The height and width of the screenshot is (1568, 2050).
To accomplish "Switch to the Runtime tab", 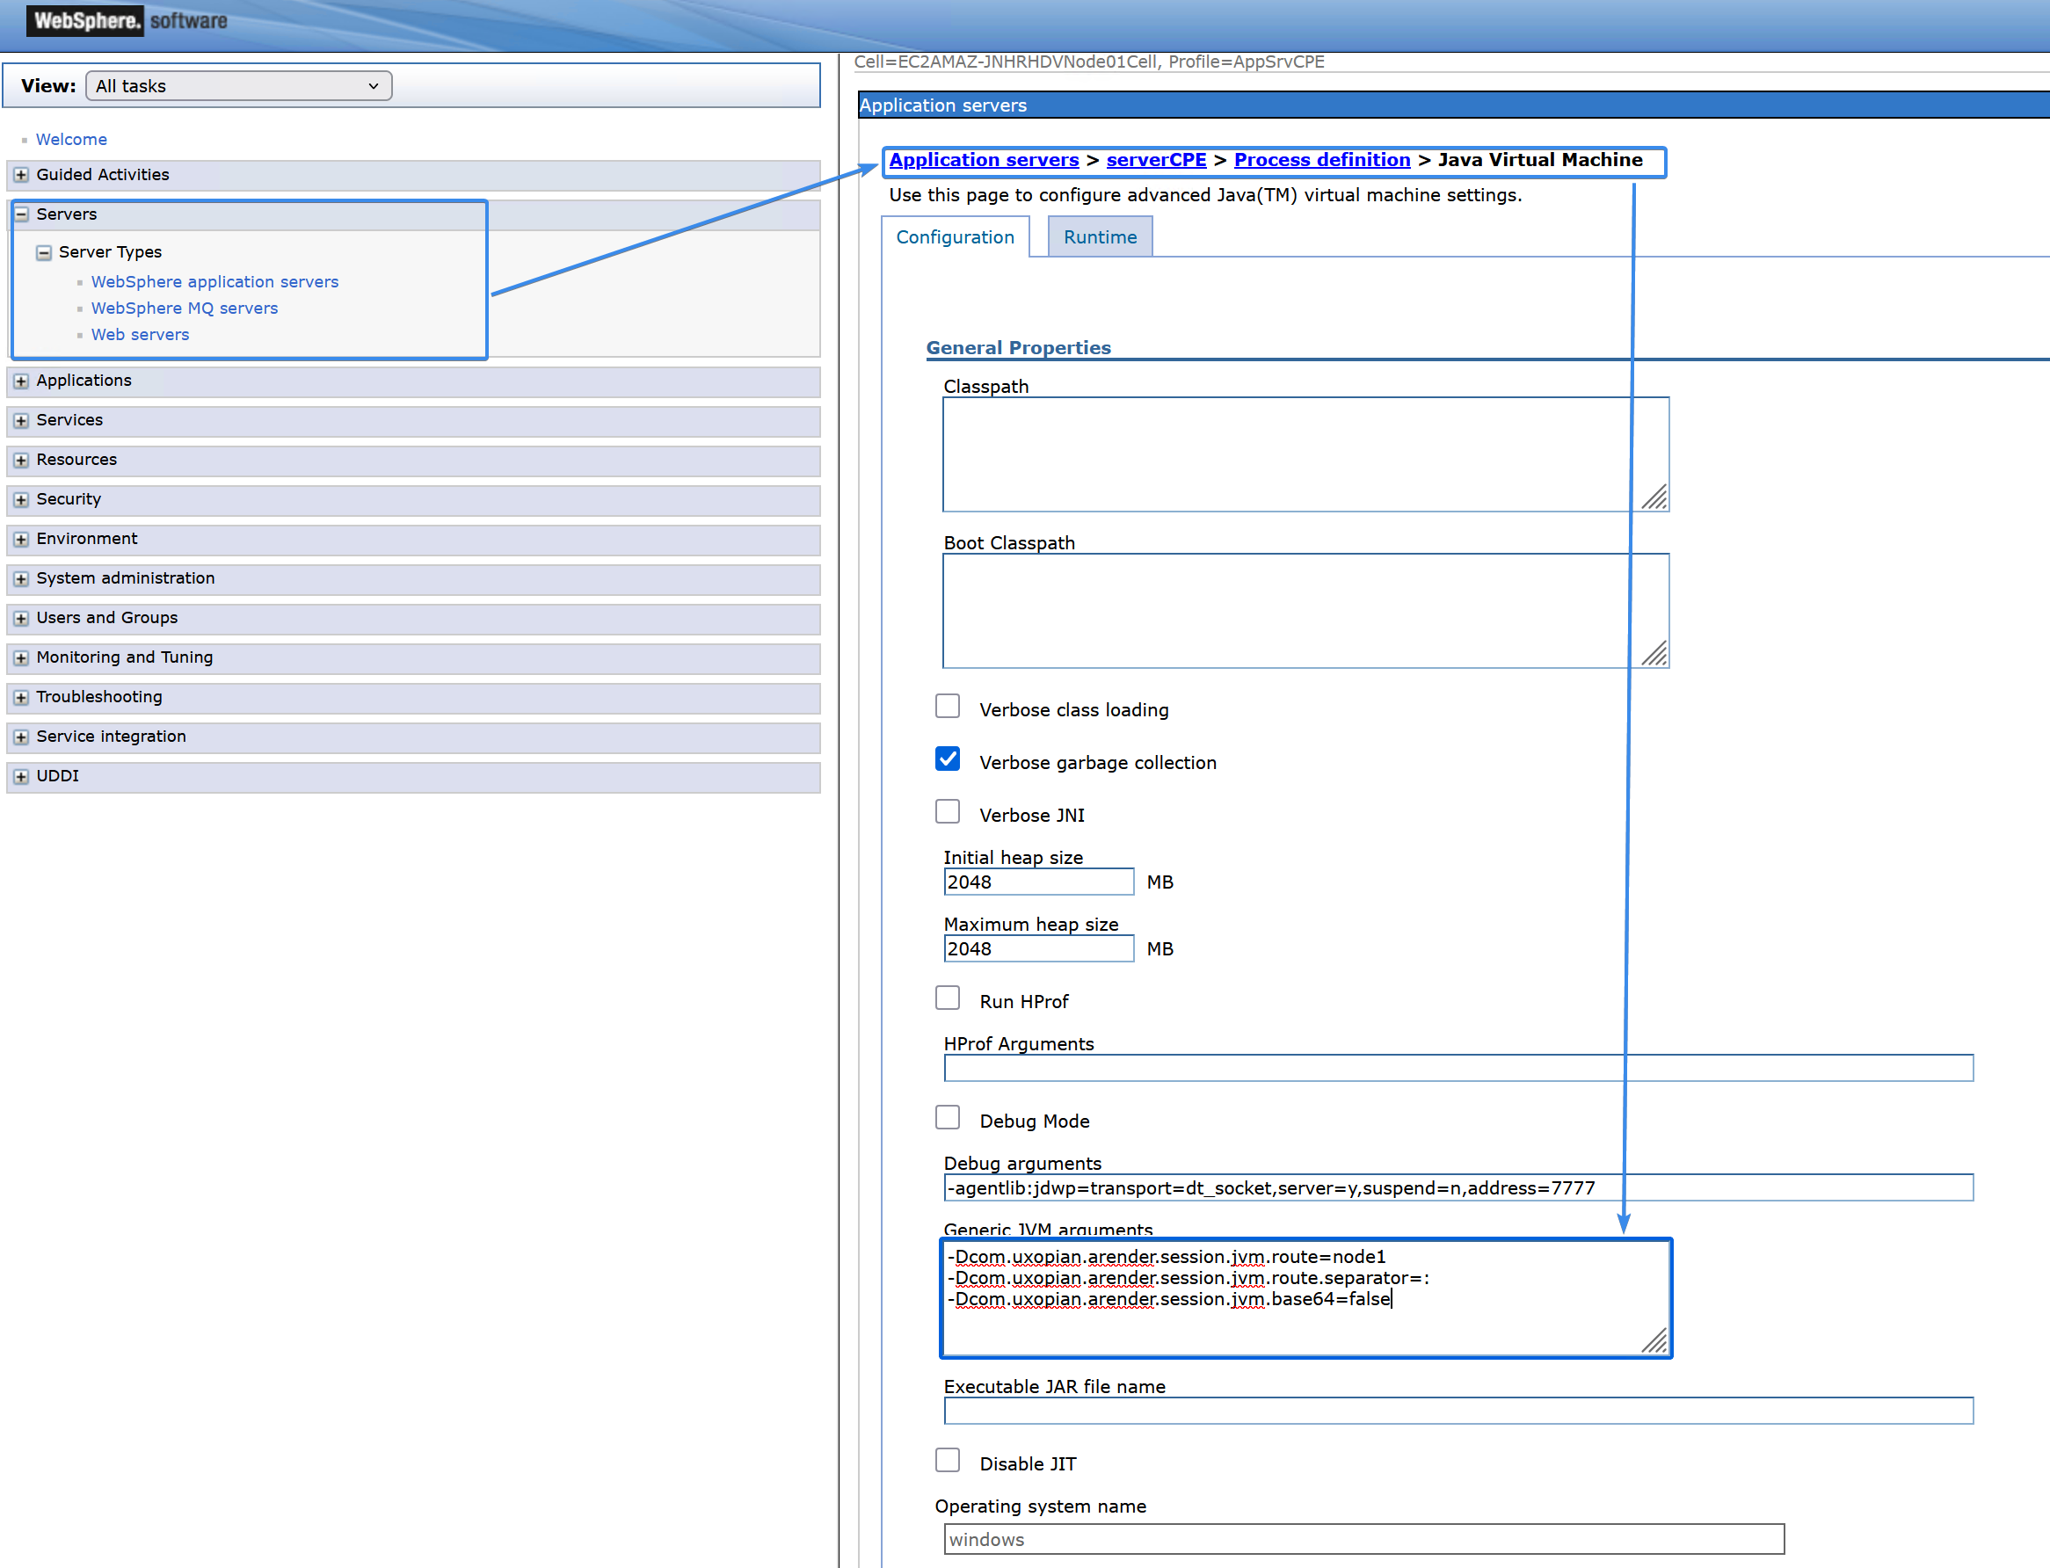I will point(1099,237).
